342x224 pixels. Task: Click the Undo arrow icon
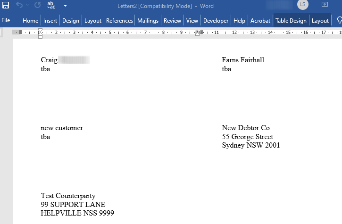click(x=19, y=6)
